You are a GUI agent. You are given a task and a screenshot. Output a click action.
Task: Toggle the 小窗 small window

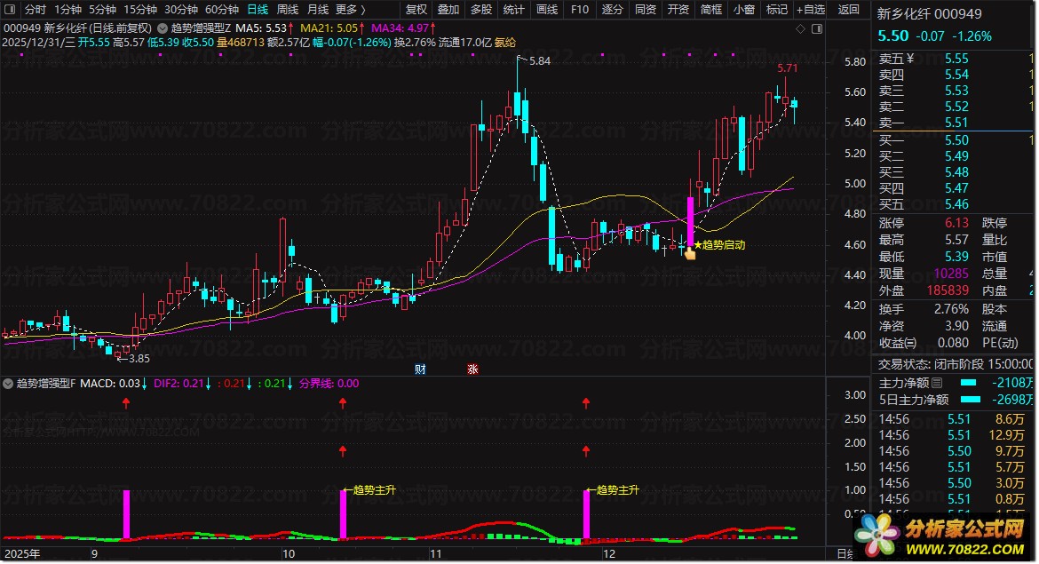click(744, 9)
